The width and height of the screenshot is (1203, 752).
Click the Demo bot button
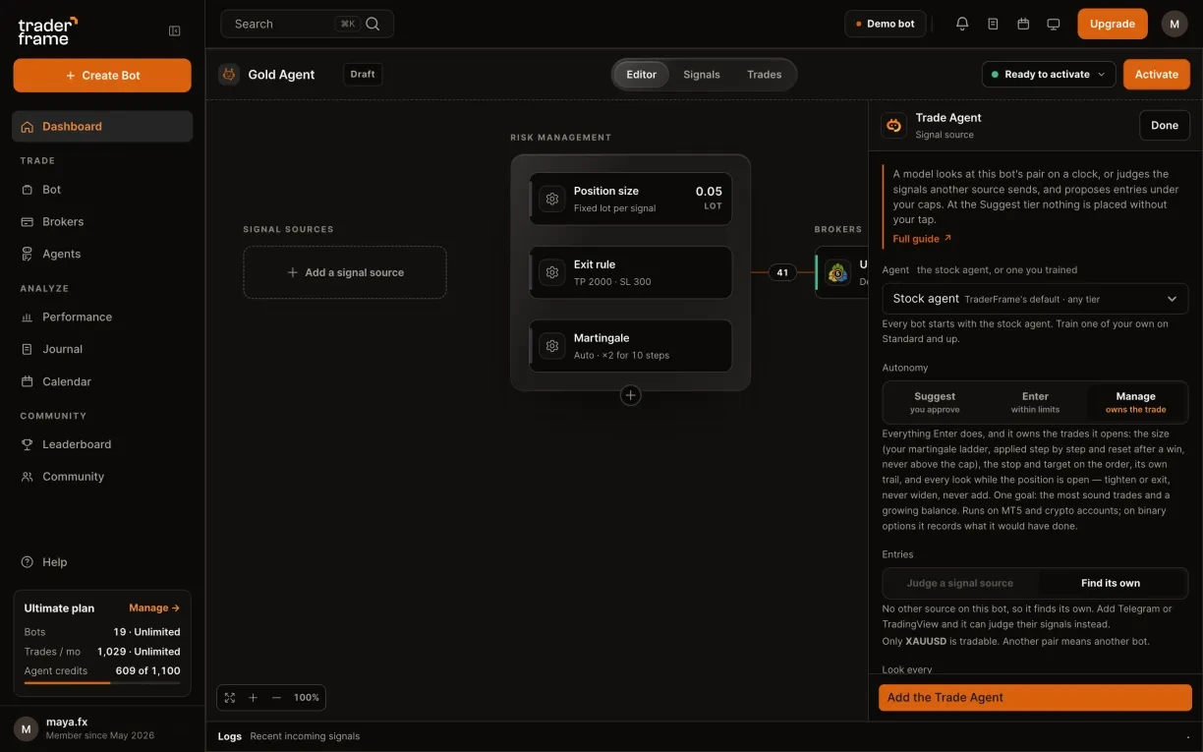point(886,24)
